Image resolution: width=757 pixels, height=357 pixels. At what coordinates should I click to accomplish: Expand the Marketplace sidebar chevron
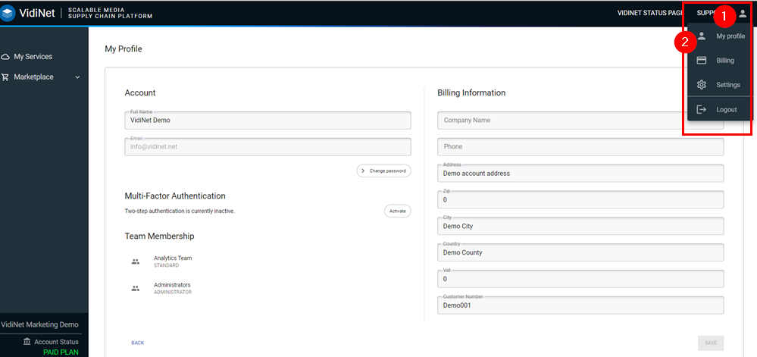[77, 77]
